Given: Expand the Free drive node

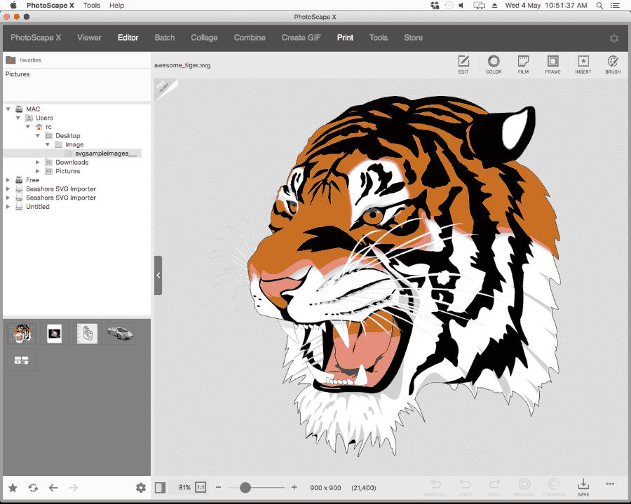Looking at the screenshot, I should [x=8, y=179].
